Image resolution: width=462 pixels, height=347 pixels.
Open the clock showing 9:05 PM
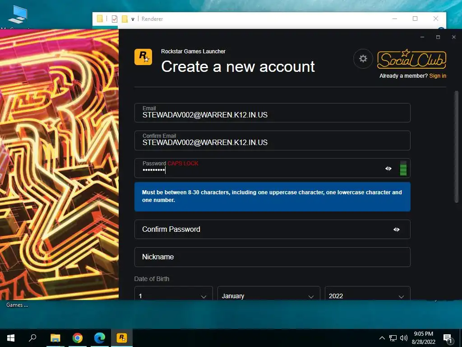click(x=423, y=338)
